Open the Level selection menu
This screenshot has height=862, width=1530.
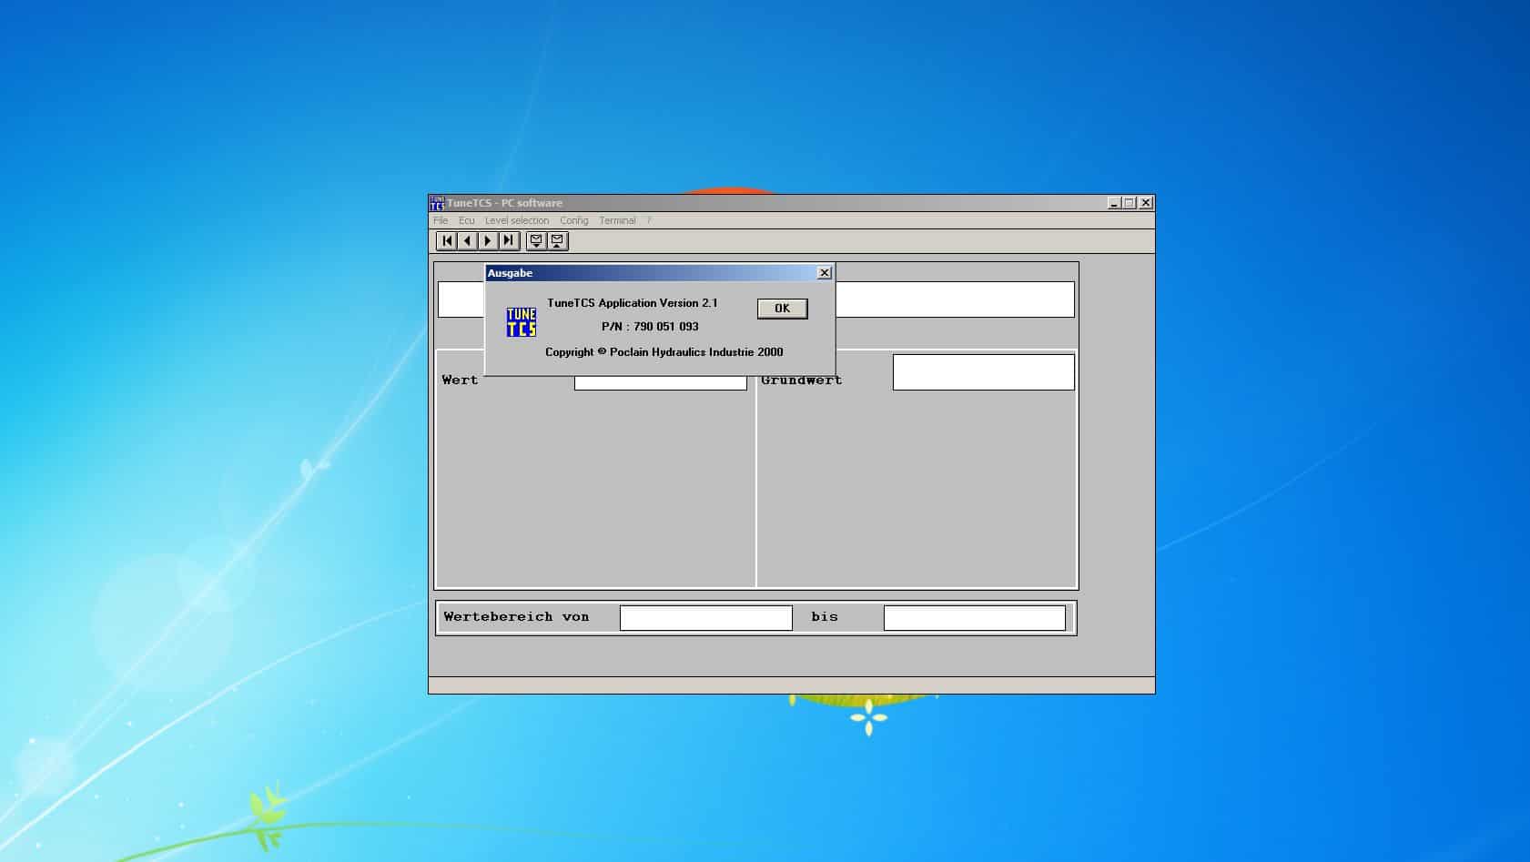pos(517,220)
